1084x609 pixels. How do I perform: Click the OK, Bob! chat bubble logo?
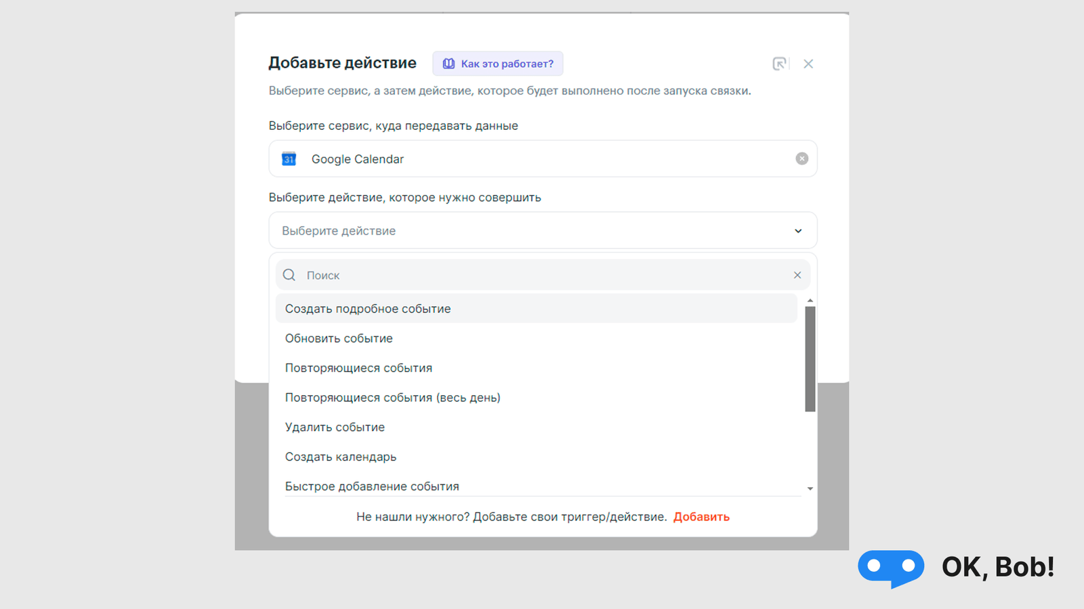[890, 568]
